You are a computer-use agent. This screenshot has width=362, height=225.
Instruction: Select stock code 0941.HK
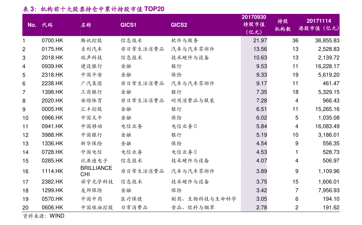(52, 126)
